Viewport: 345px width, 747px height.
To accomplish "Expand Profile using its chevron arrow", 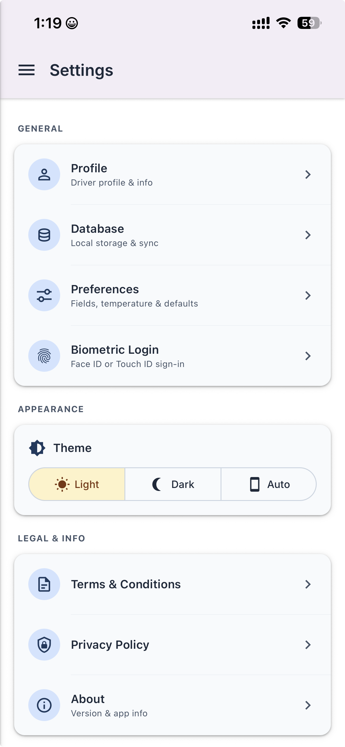I will point(308,174).
